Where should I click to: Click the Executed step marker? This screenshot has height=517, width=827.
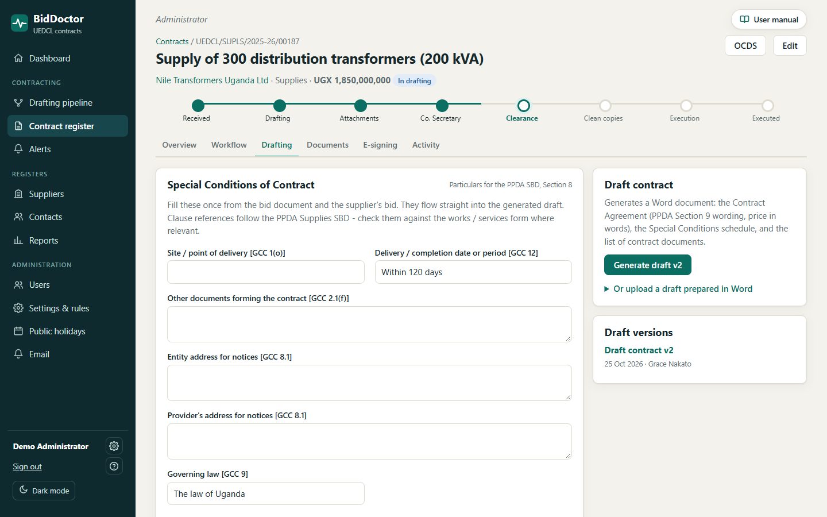click(767, 106)
